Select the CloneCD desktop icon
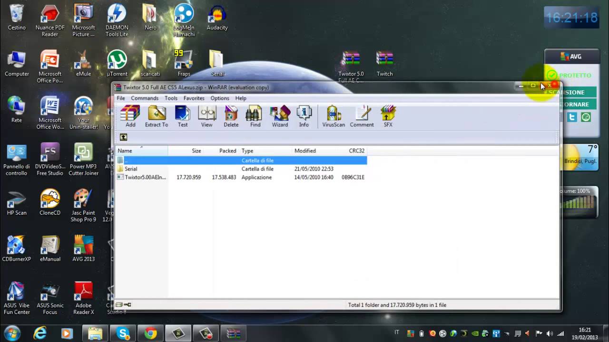The width and height of the screenshot is (609, 342). 50,202
